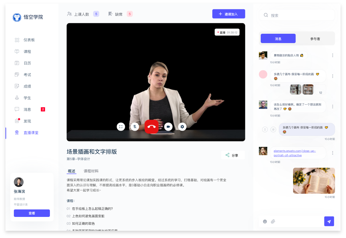Click 第5章-字体设计 subtitle
This screenshot has height=238, width=346.
78,159
